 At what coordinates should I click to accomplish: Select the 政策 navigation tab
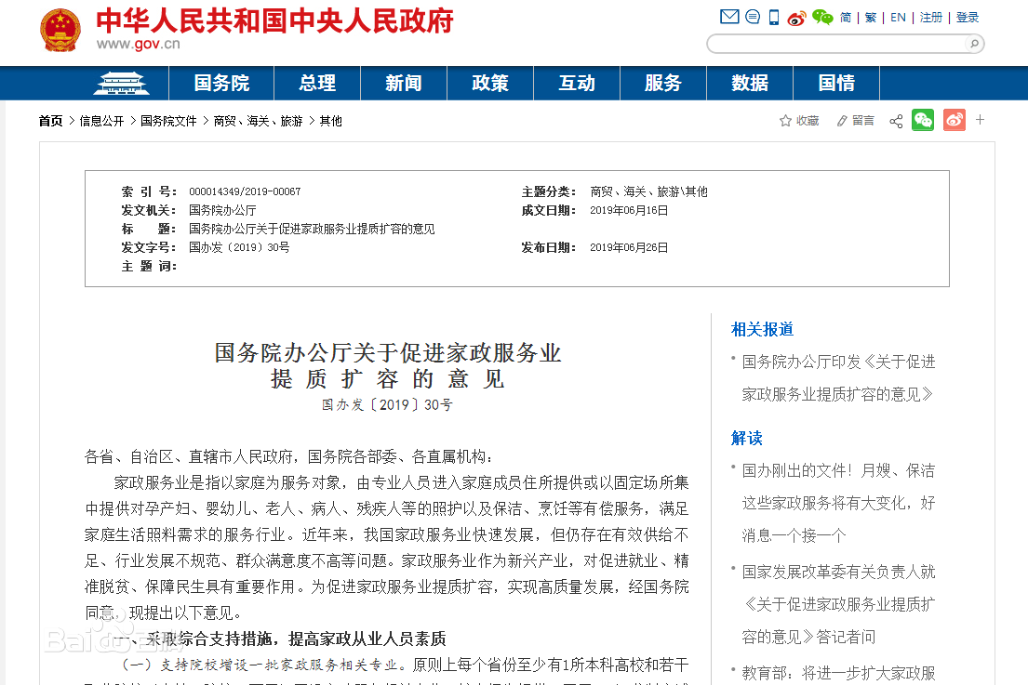pos(489,84)
